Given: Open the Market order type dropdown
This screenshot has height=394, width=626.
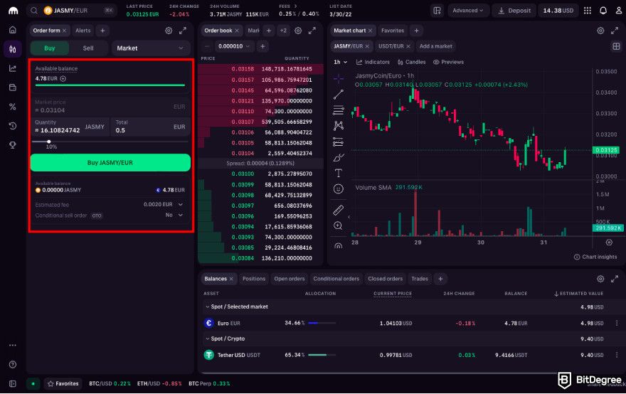Looking at the screenshot, I should point(150,48).
